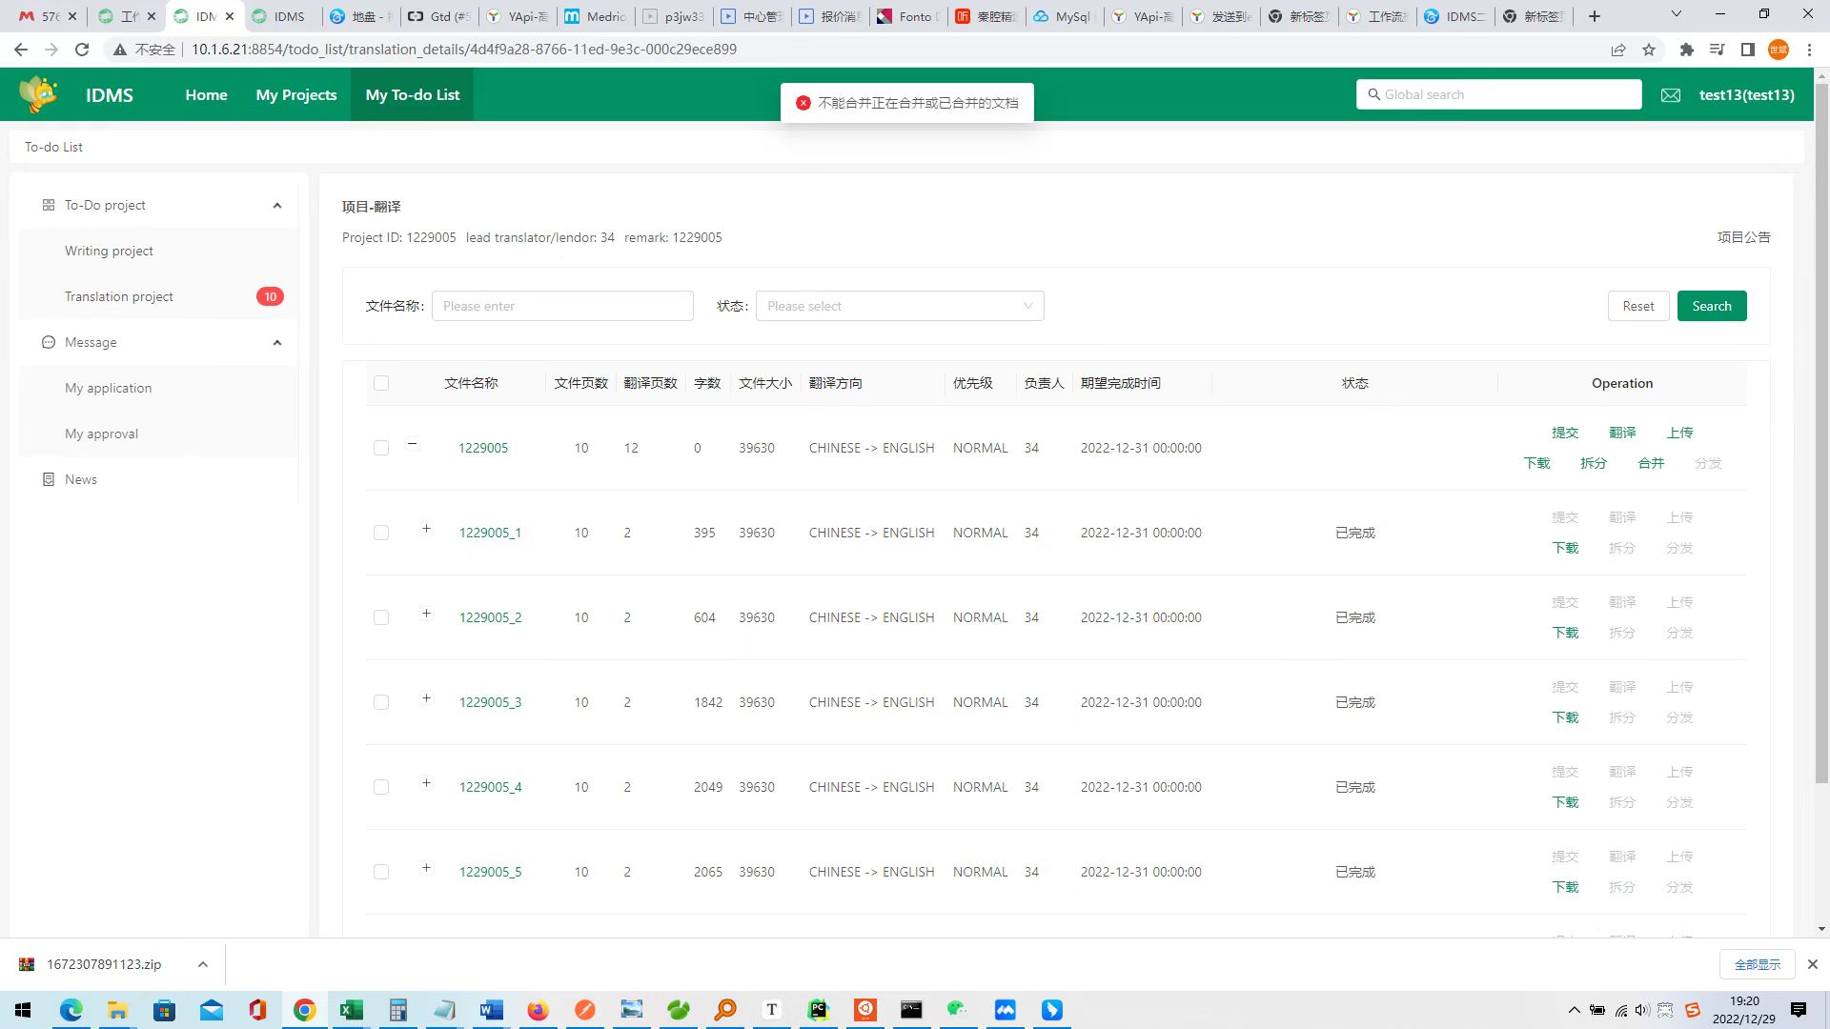Collapse the 1229005 parent row
Screen dimensions: 1830x1029
point(412,443)
